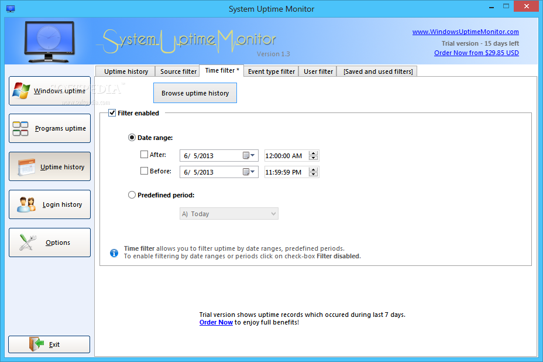This screenshot has height=362, width=543.
Task: Click the two-users icon on Login history
Action: pyautogui.click(x=26, y=204)
